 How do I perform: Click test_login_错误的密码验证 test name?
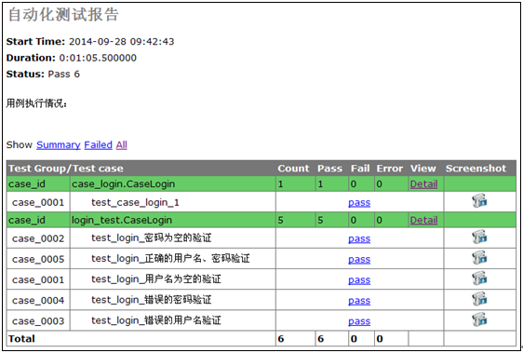pyautogui.click(x=152, y=300)
